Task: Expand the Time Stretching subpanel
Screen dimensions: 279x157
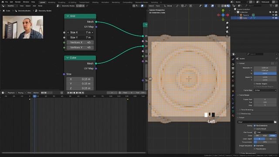Action: point(240,110)
